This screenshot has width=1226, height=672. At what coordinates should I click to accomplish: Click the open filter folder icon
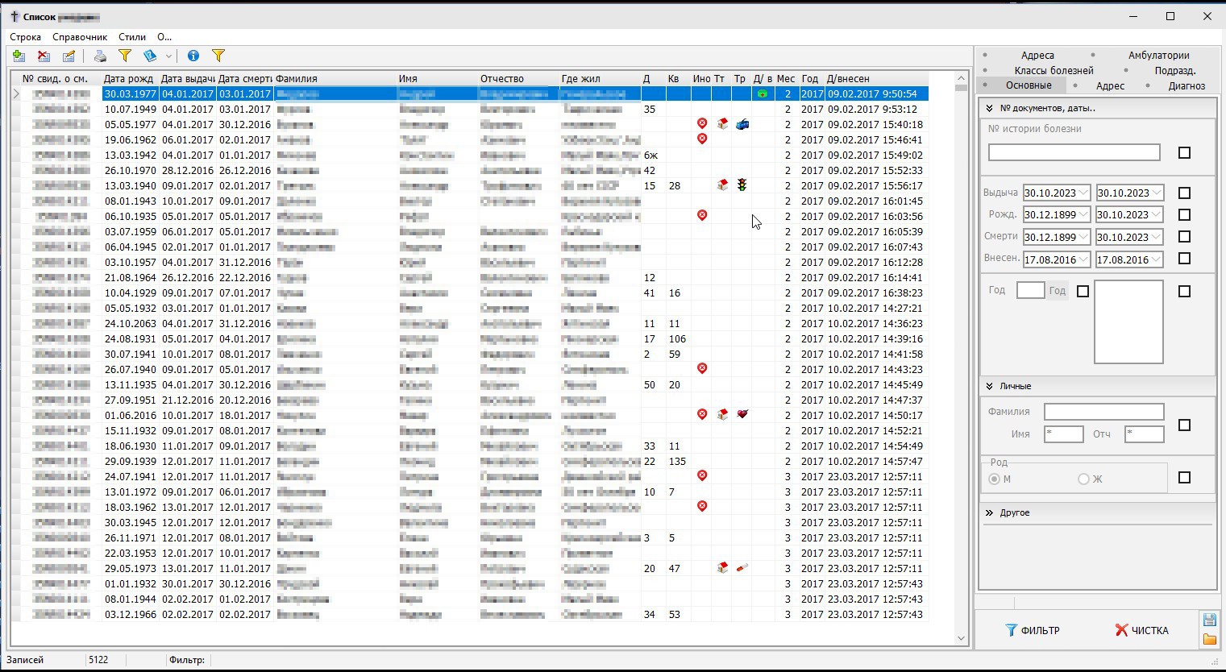click(1209, 640)
